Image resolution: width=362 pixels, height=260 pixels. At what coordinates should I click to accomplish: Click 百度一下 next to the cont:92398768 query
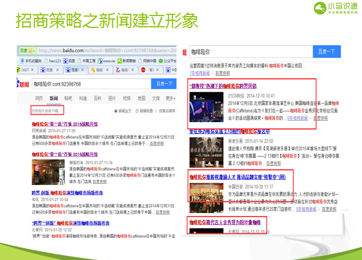(164, 84)
